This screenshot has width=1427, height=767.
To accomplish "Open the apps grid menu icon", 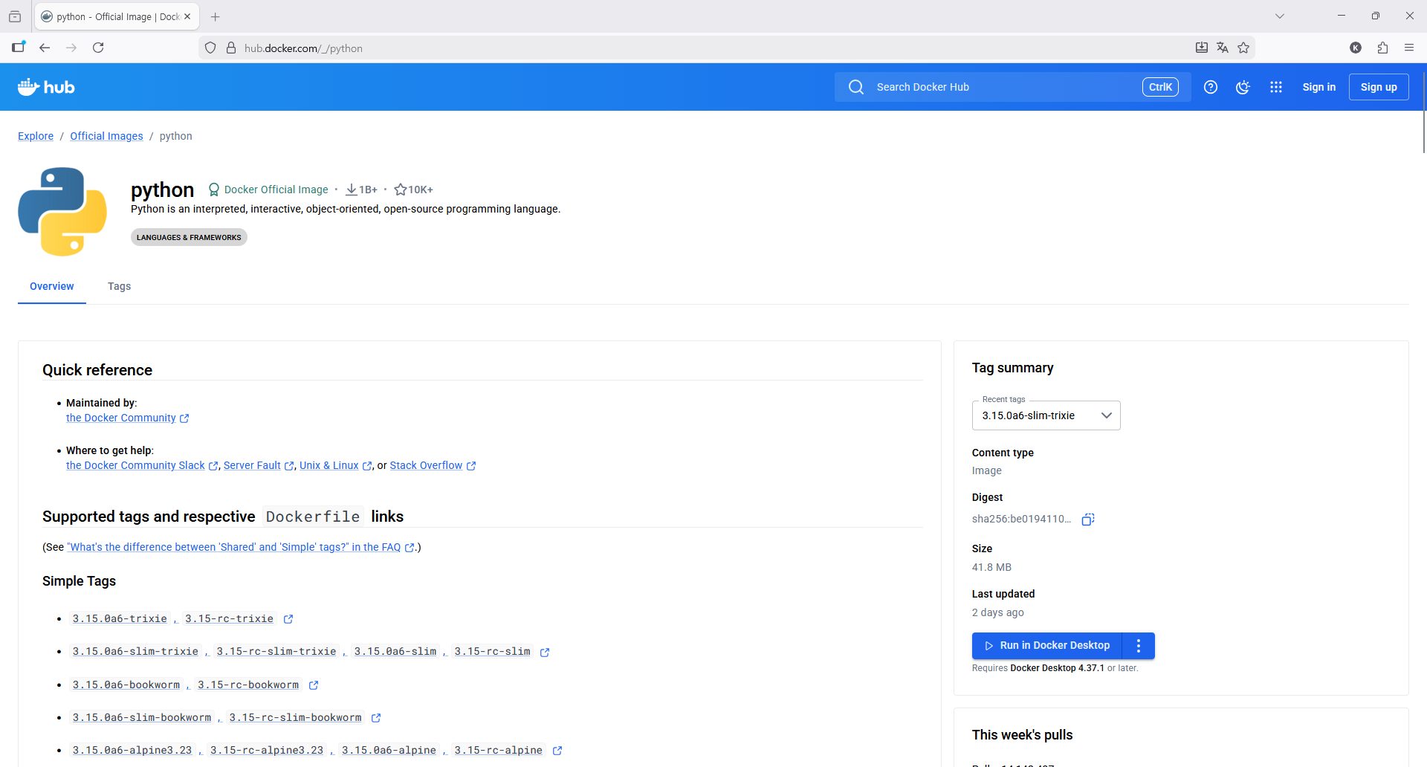I will (1276, 87).
